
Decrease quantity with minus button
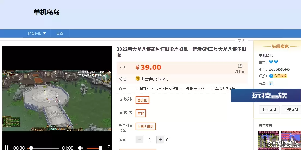(139, 139)
